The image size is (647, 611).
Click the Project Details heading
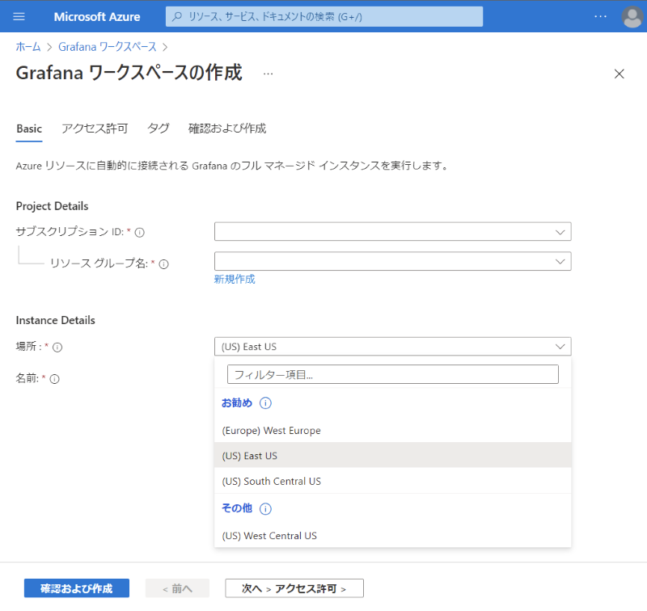pyautogui.click(x=52, y=206)
